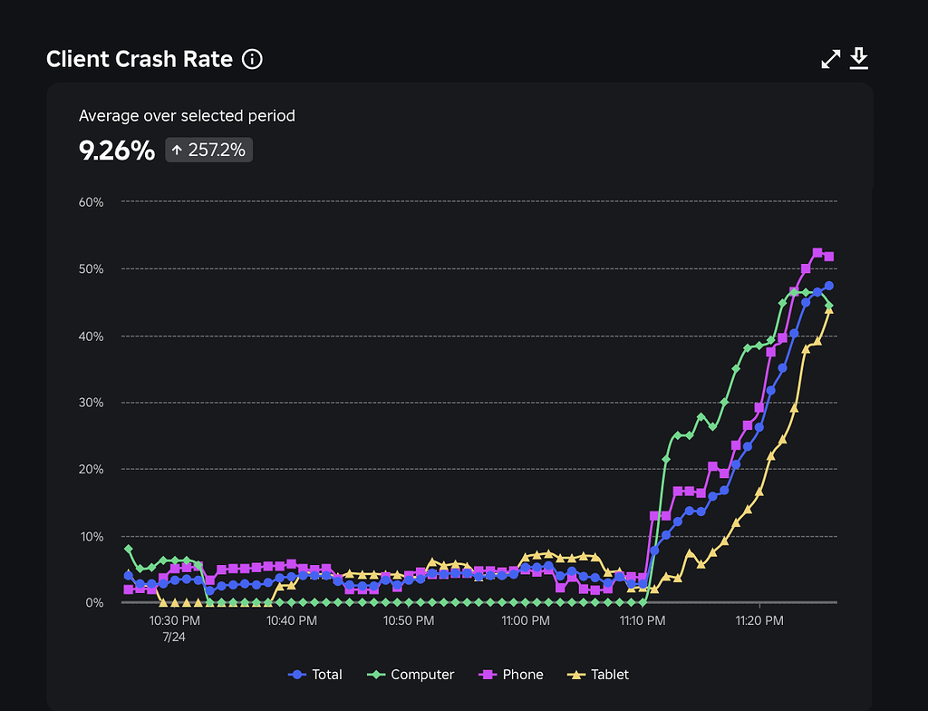Click the Average over selected period text
This screenshot has width=928, height=711.
point(187,116)
